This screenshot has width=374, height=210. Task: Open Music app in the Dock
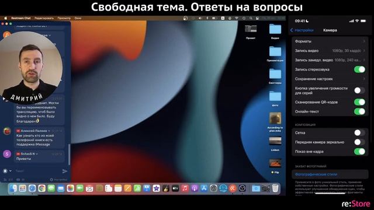(x=185, y=188)
